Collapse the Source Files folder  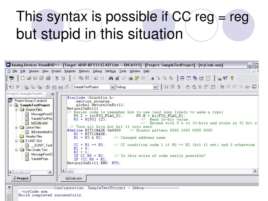[x=16, y=110]
